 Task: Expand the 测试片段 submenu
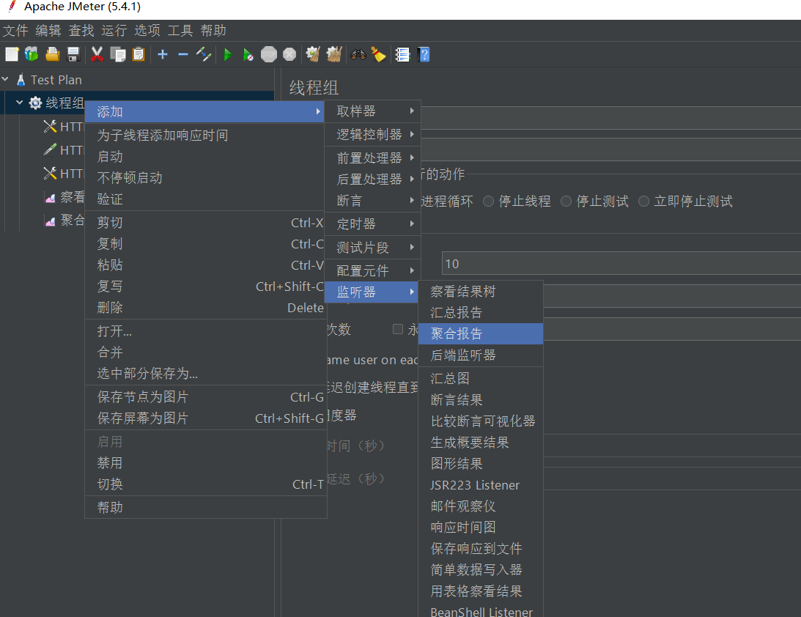click(372, 247)
